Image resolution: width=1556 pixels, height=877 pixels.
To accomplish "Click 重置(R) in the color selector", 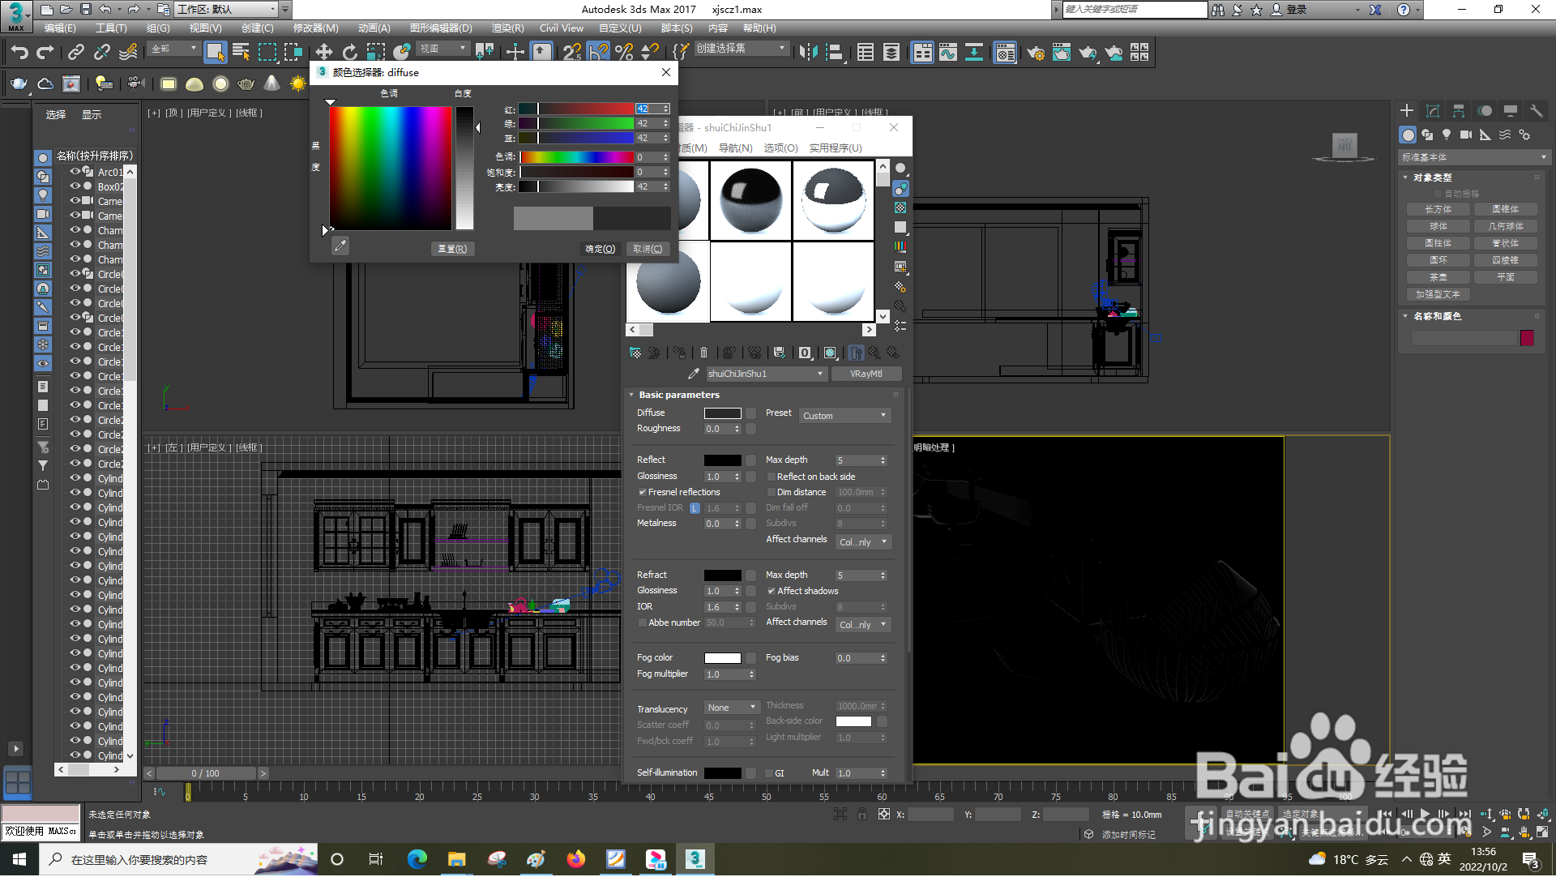I will tap(452, 249).
